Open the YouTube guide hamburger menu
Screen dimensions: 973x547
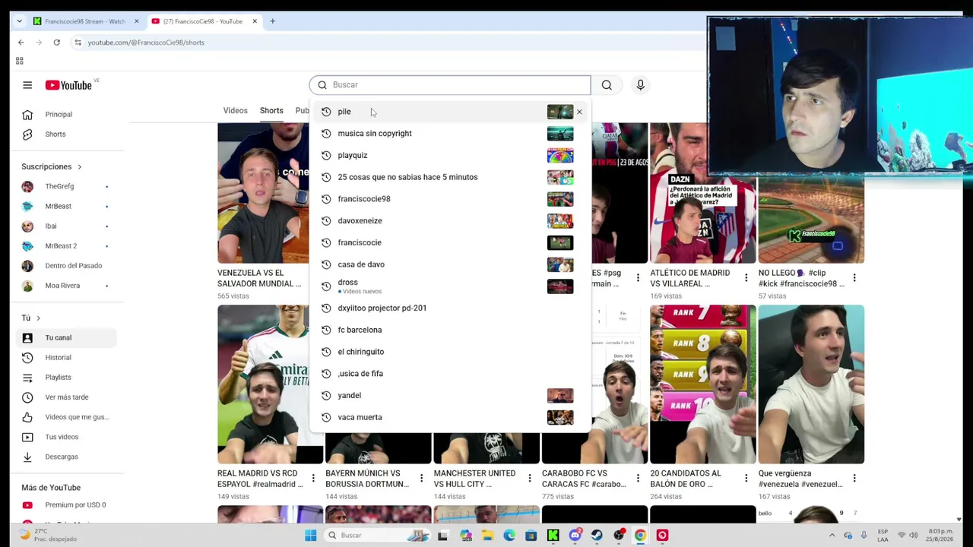(27, 85)
